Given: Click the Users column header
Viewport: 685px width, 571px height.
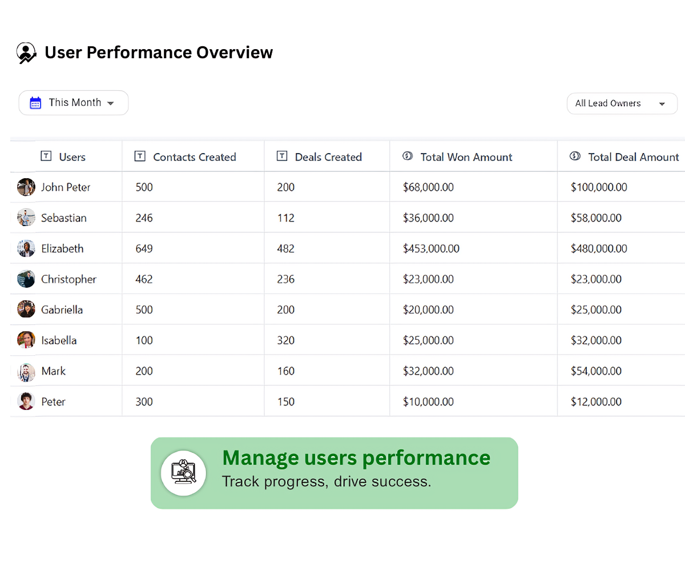Looking at the screenshot, I should pyautogui.click(x=71, y=156).
